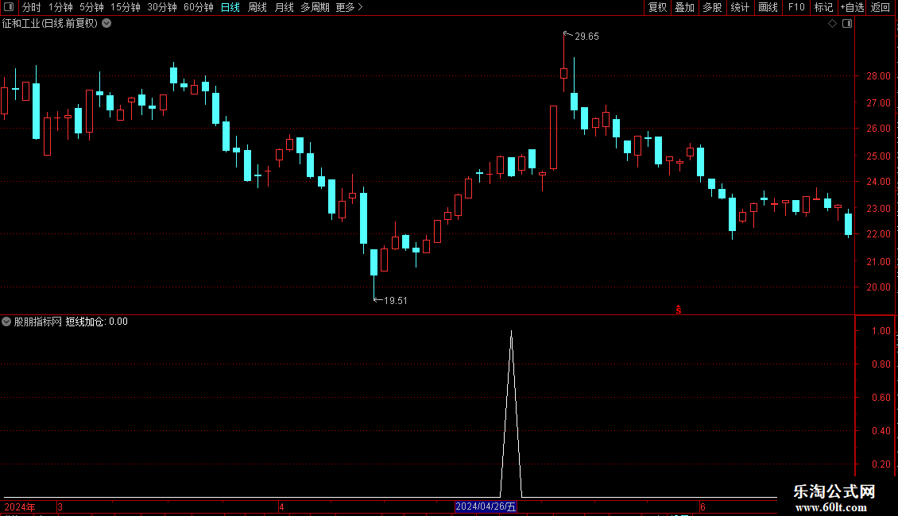The height and width of the screenshot is (516, 898).
Task: Click the 19.51 low price label
Action: pos(395,300)
